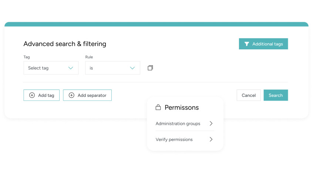Click the Advanced search & filtering title

tap(65, 44)
